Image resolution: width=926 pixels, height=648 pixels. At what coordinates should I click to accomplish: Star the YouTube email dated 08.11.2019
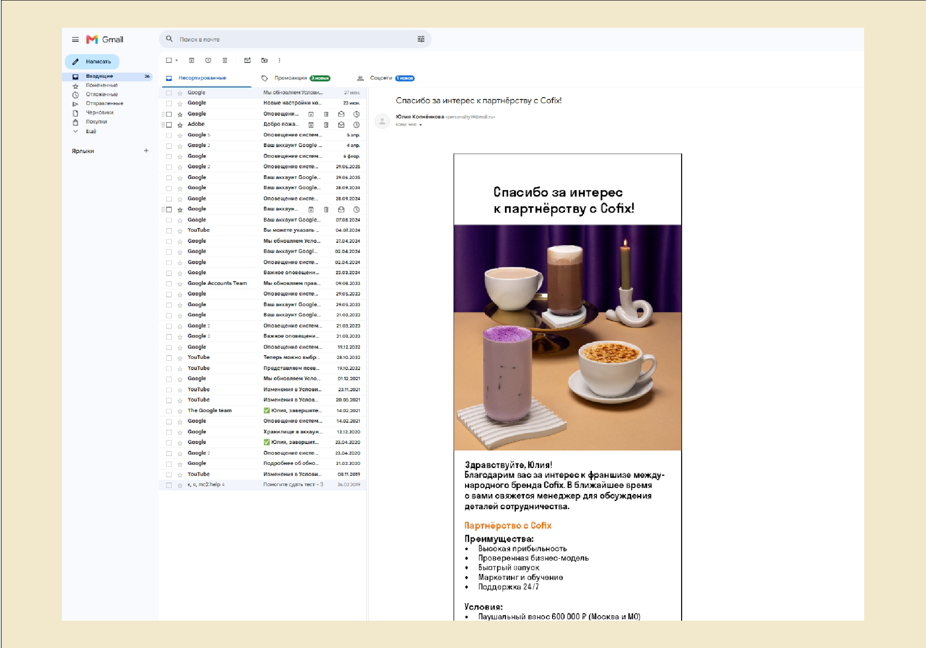coord(180,475)
